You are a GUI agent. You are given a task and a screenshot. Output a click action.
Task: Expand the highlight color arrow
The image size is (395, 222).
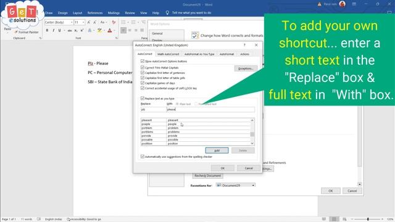pos(104,30)
